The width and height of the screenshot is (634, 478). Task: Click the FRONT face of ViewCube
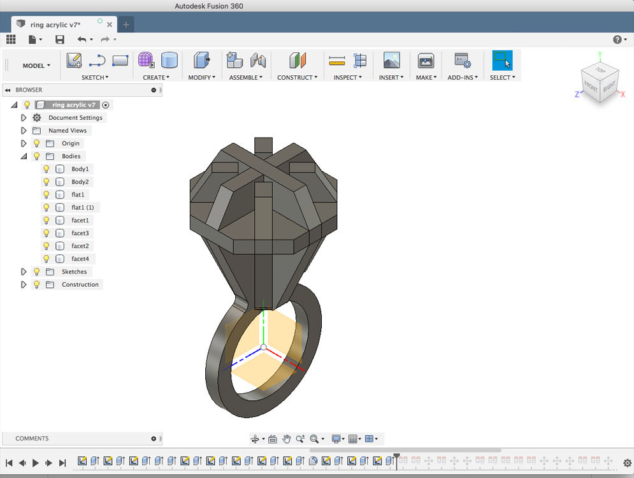[591, 86]
